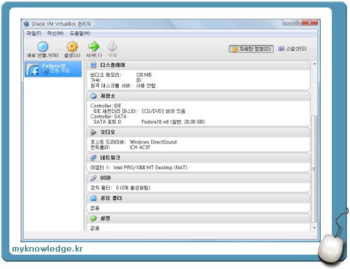
Task: Click the VirtualBox title bar cube icon
Action: point(26,24)
